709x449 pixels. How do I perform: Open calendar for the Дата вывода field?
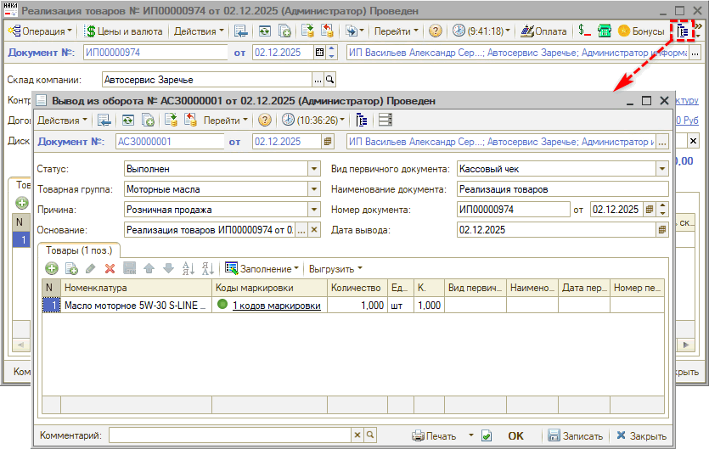click(x=661, y=229)
